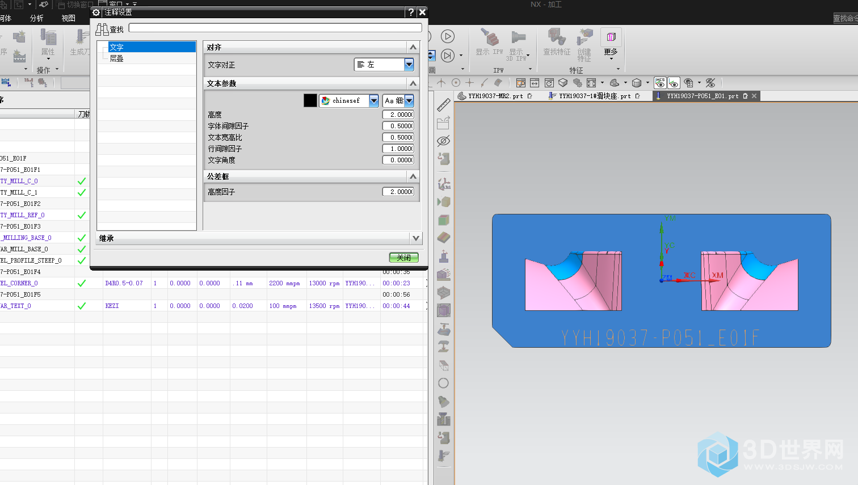Open the 显示 3D IPW dropdown arrow
Viewport: 858px width, 485px height.
click(528, 56)
